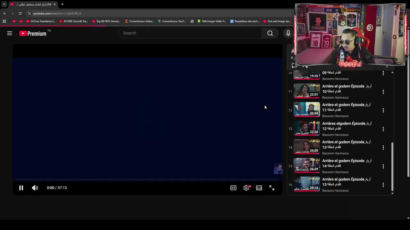Close the current YouTube tab
The width and height of the screenshot is (410, 230).
[54, 4]
